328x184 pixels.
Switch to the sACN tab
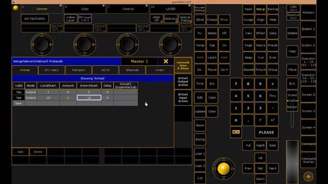[x=106, y=70]
